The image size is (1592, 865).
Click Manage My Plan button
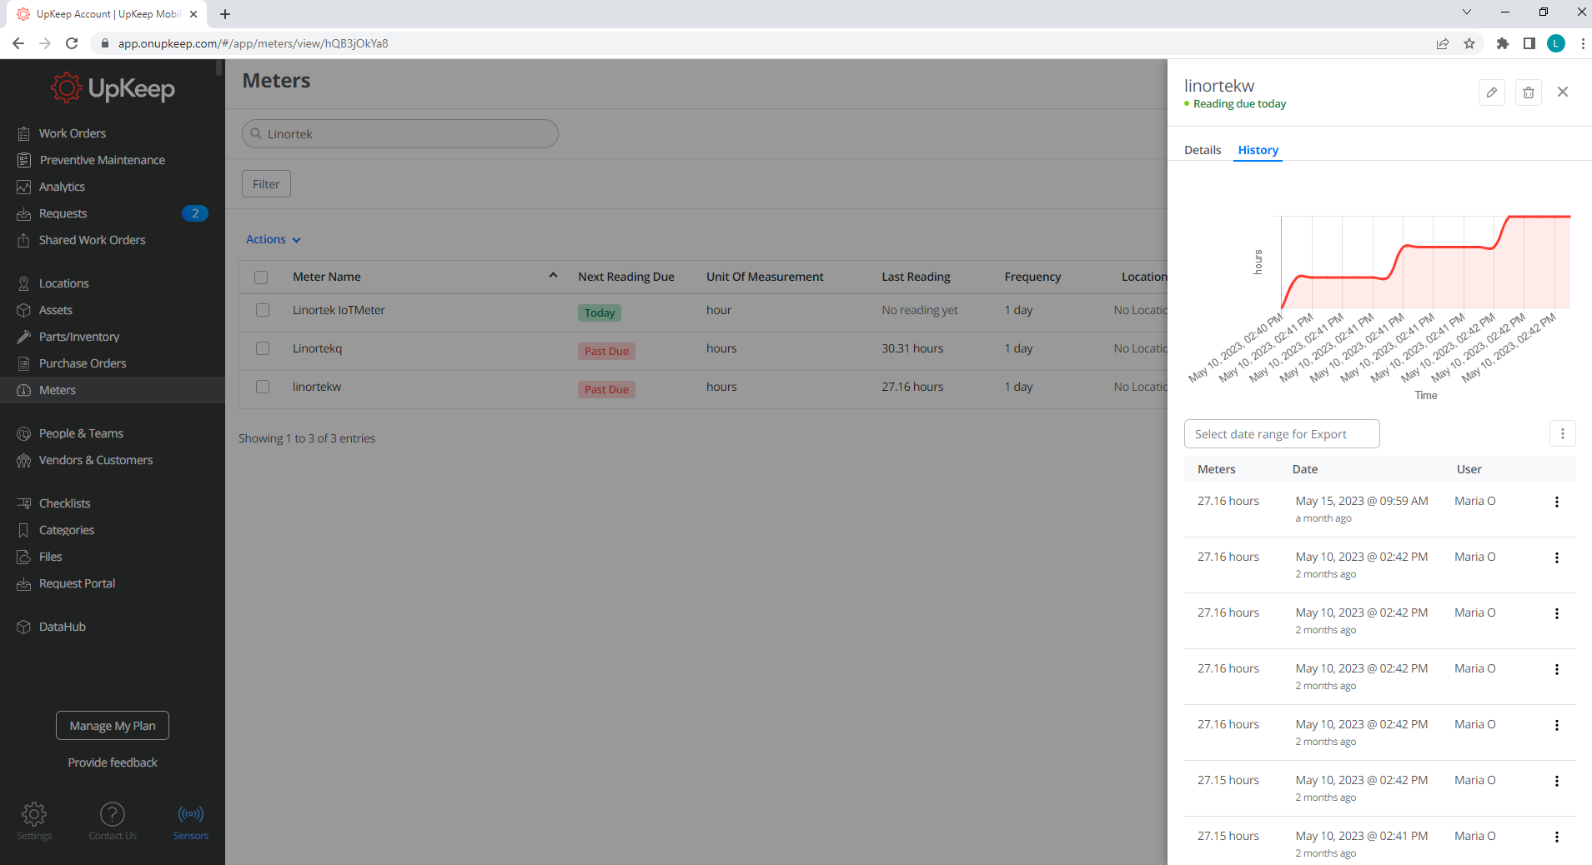(x=113, y=726)
